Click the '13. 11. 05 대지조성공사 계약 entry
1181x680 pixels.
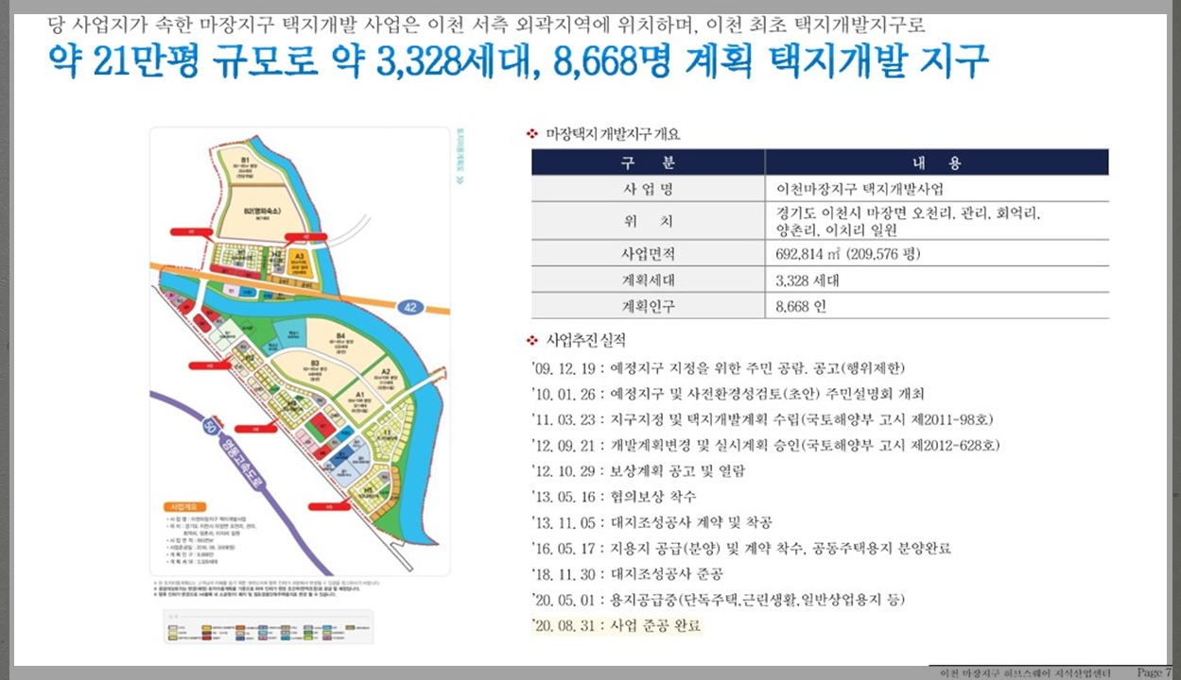click(652, 522)
